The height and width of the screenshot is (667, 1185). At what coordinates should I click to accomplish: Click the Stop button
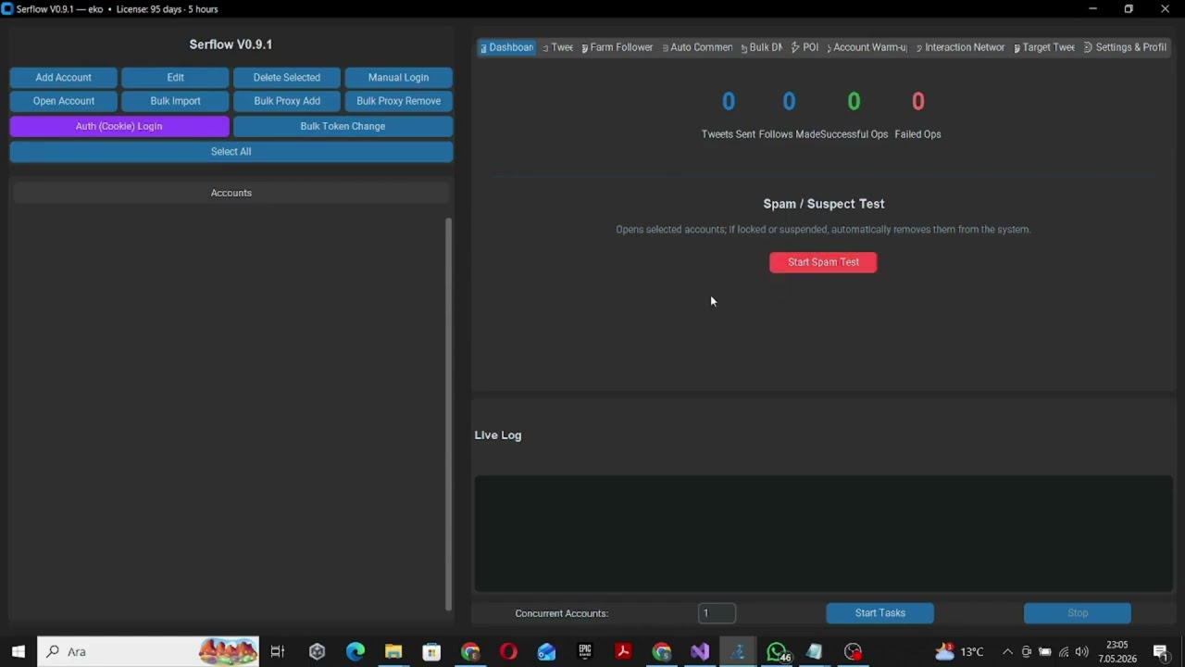pos(1078,613)
